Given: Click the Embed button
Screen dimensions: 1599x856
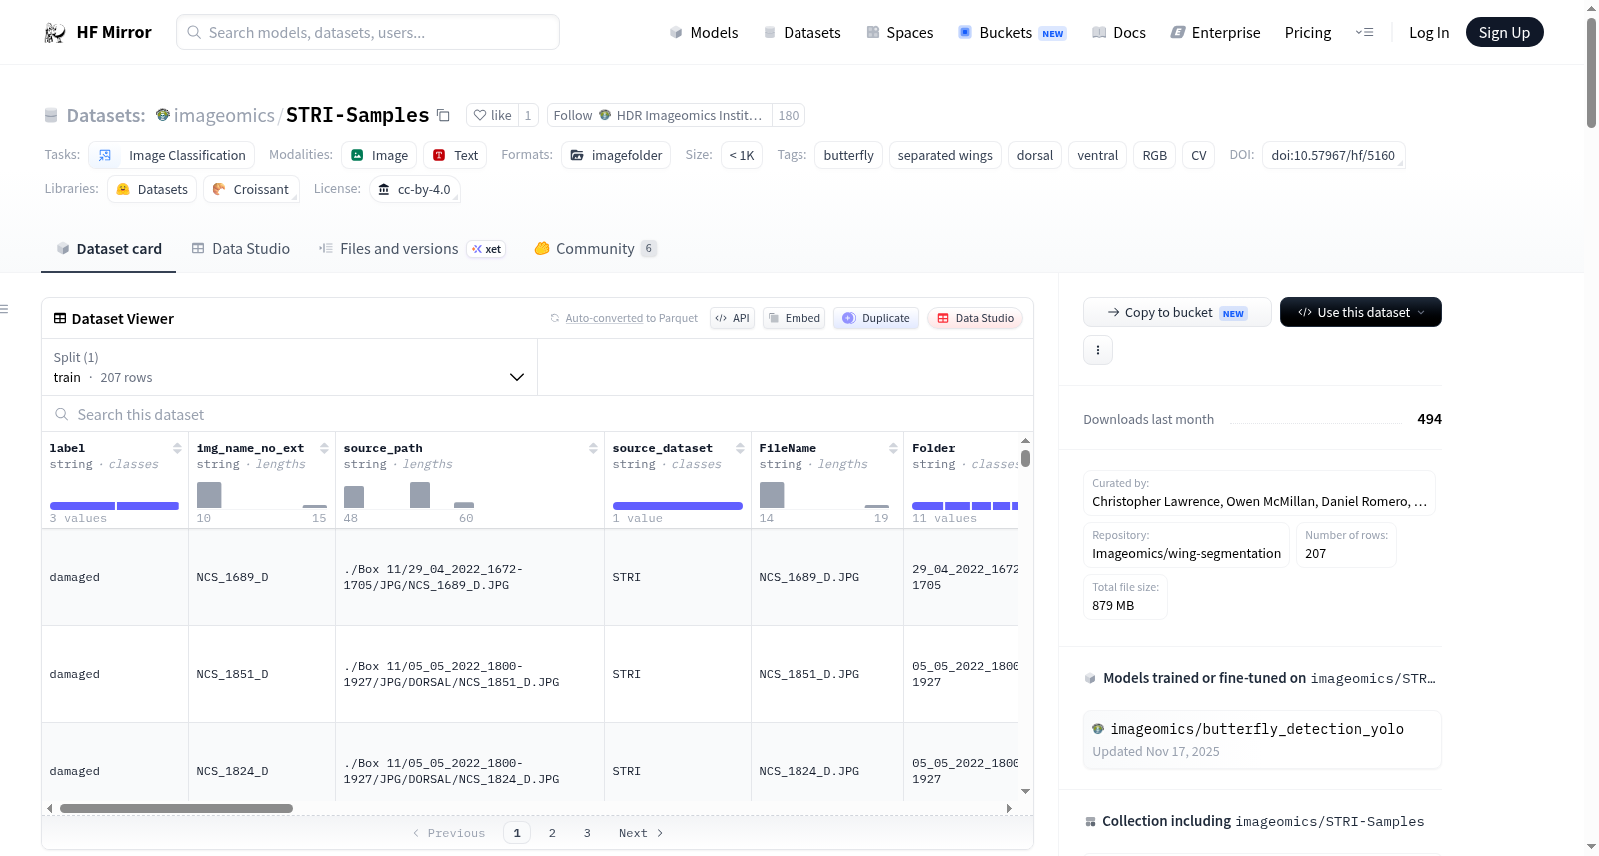Looking at the screenshot, I should coord(794,318).
